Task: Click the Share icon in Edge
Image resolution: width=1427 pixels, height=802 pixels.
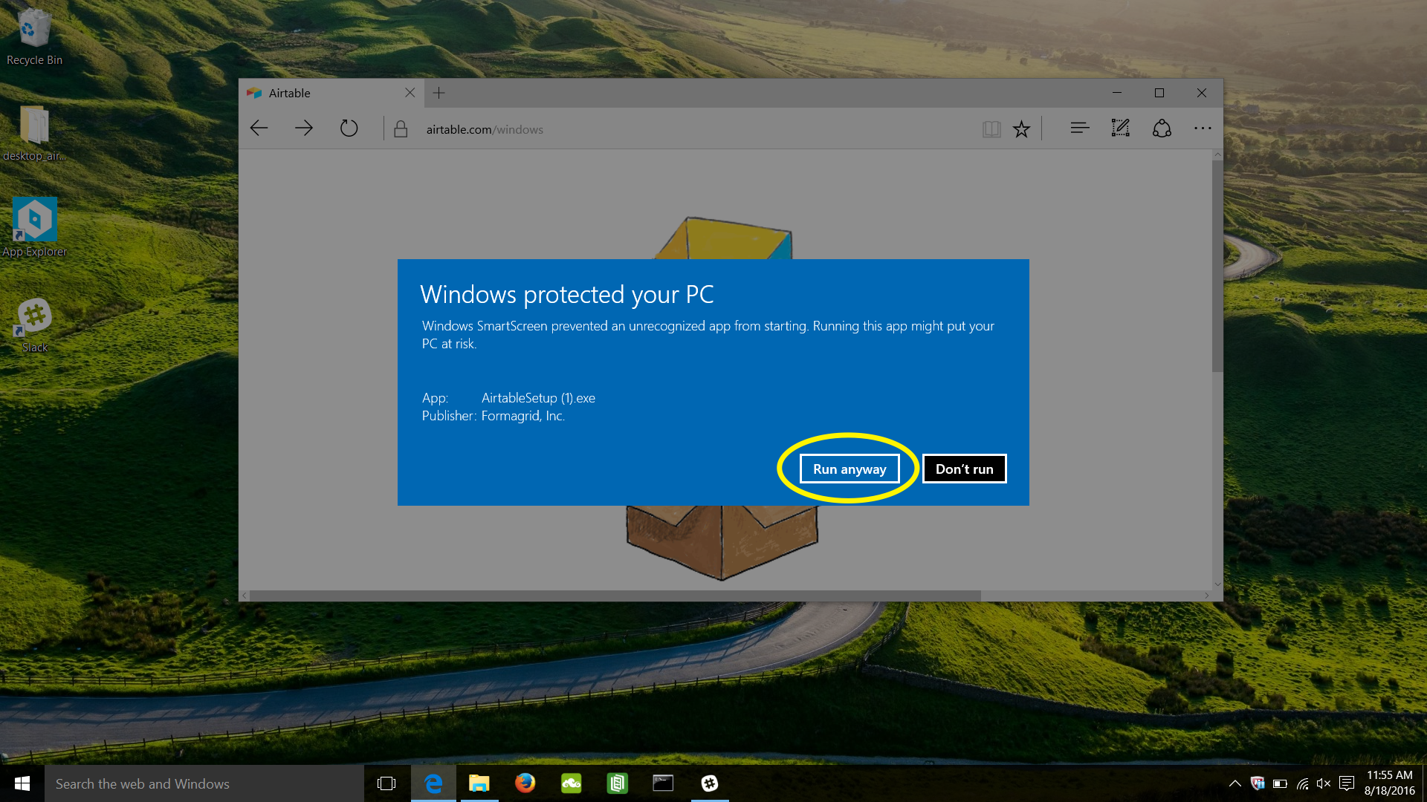Action: tap(1162, 128)
